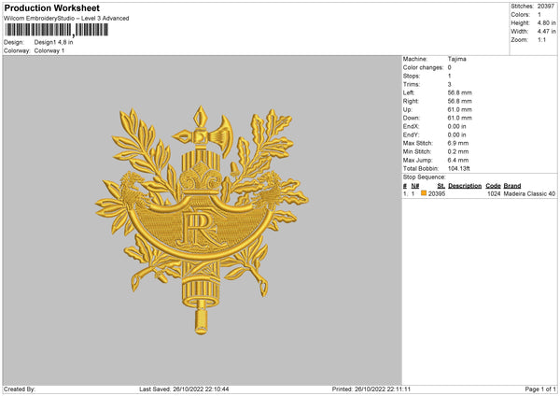This screenshot has width=560, height=396.
Task: Click the 'Up:' label
Action: pyautogui.click(x=408, y=109)
